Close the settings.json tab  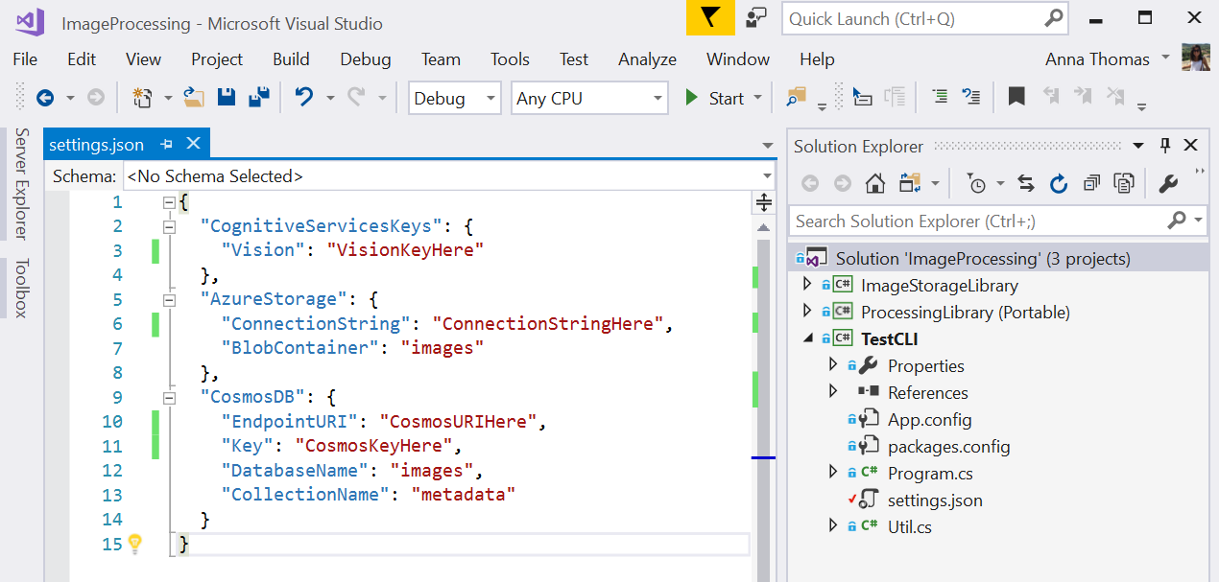(193, 144)
